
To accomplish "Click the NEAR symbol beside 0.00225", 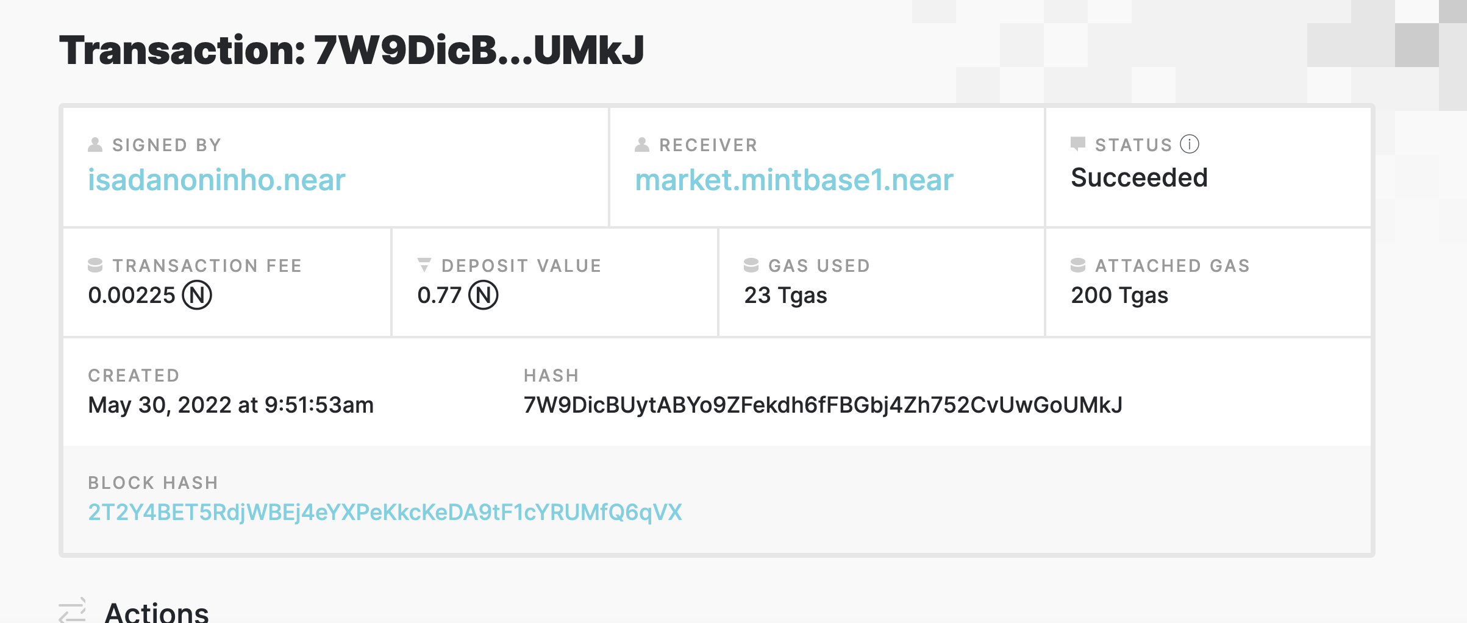I will [x=197, y=295].
